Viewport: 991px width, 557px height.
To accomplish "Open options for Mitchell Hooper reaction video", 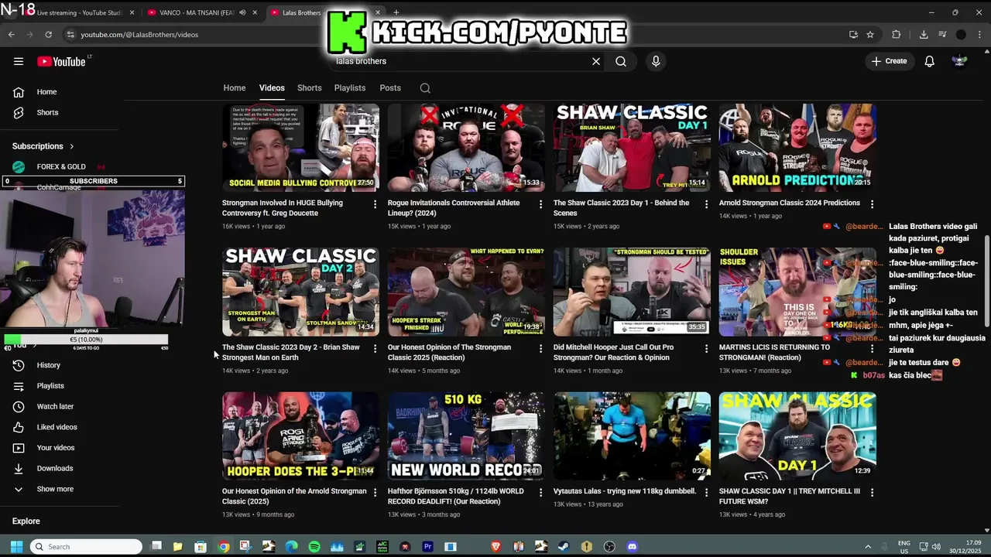I will click(x=706, y=349).
